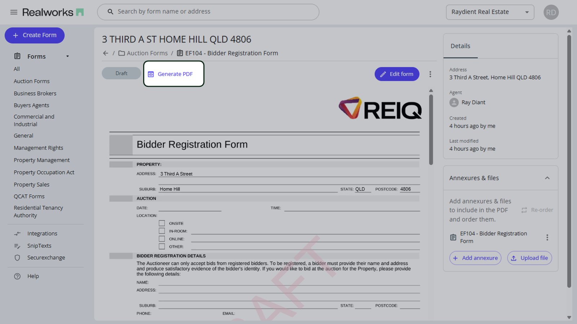Click the SnipTexts icon

17,246
